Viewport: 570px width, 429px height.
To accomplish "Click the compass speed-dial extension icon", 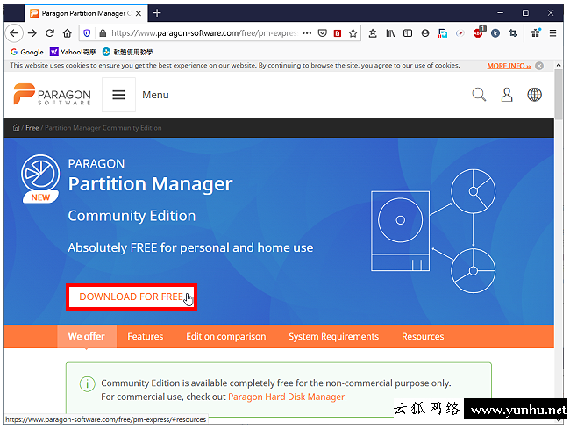I will (x=460, y=33).
